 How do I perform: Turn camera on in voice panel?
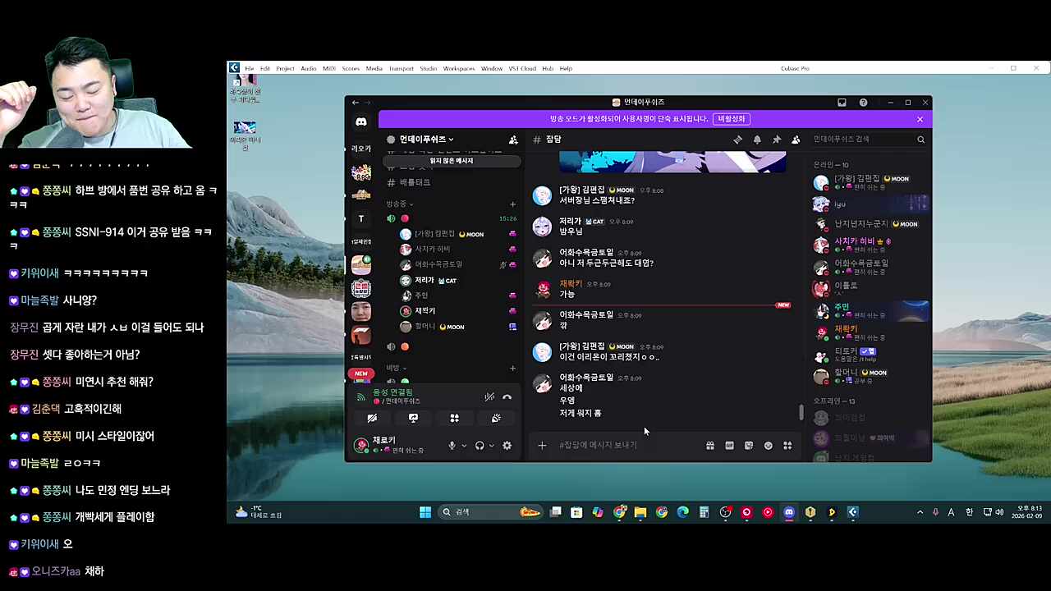[x=372, y=419]
